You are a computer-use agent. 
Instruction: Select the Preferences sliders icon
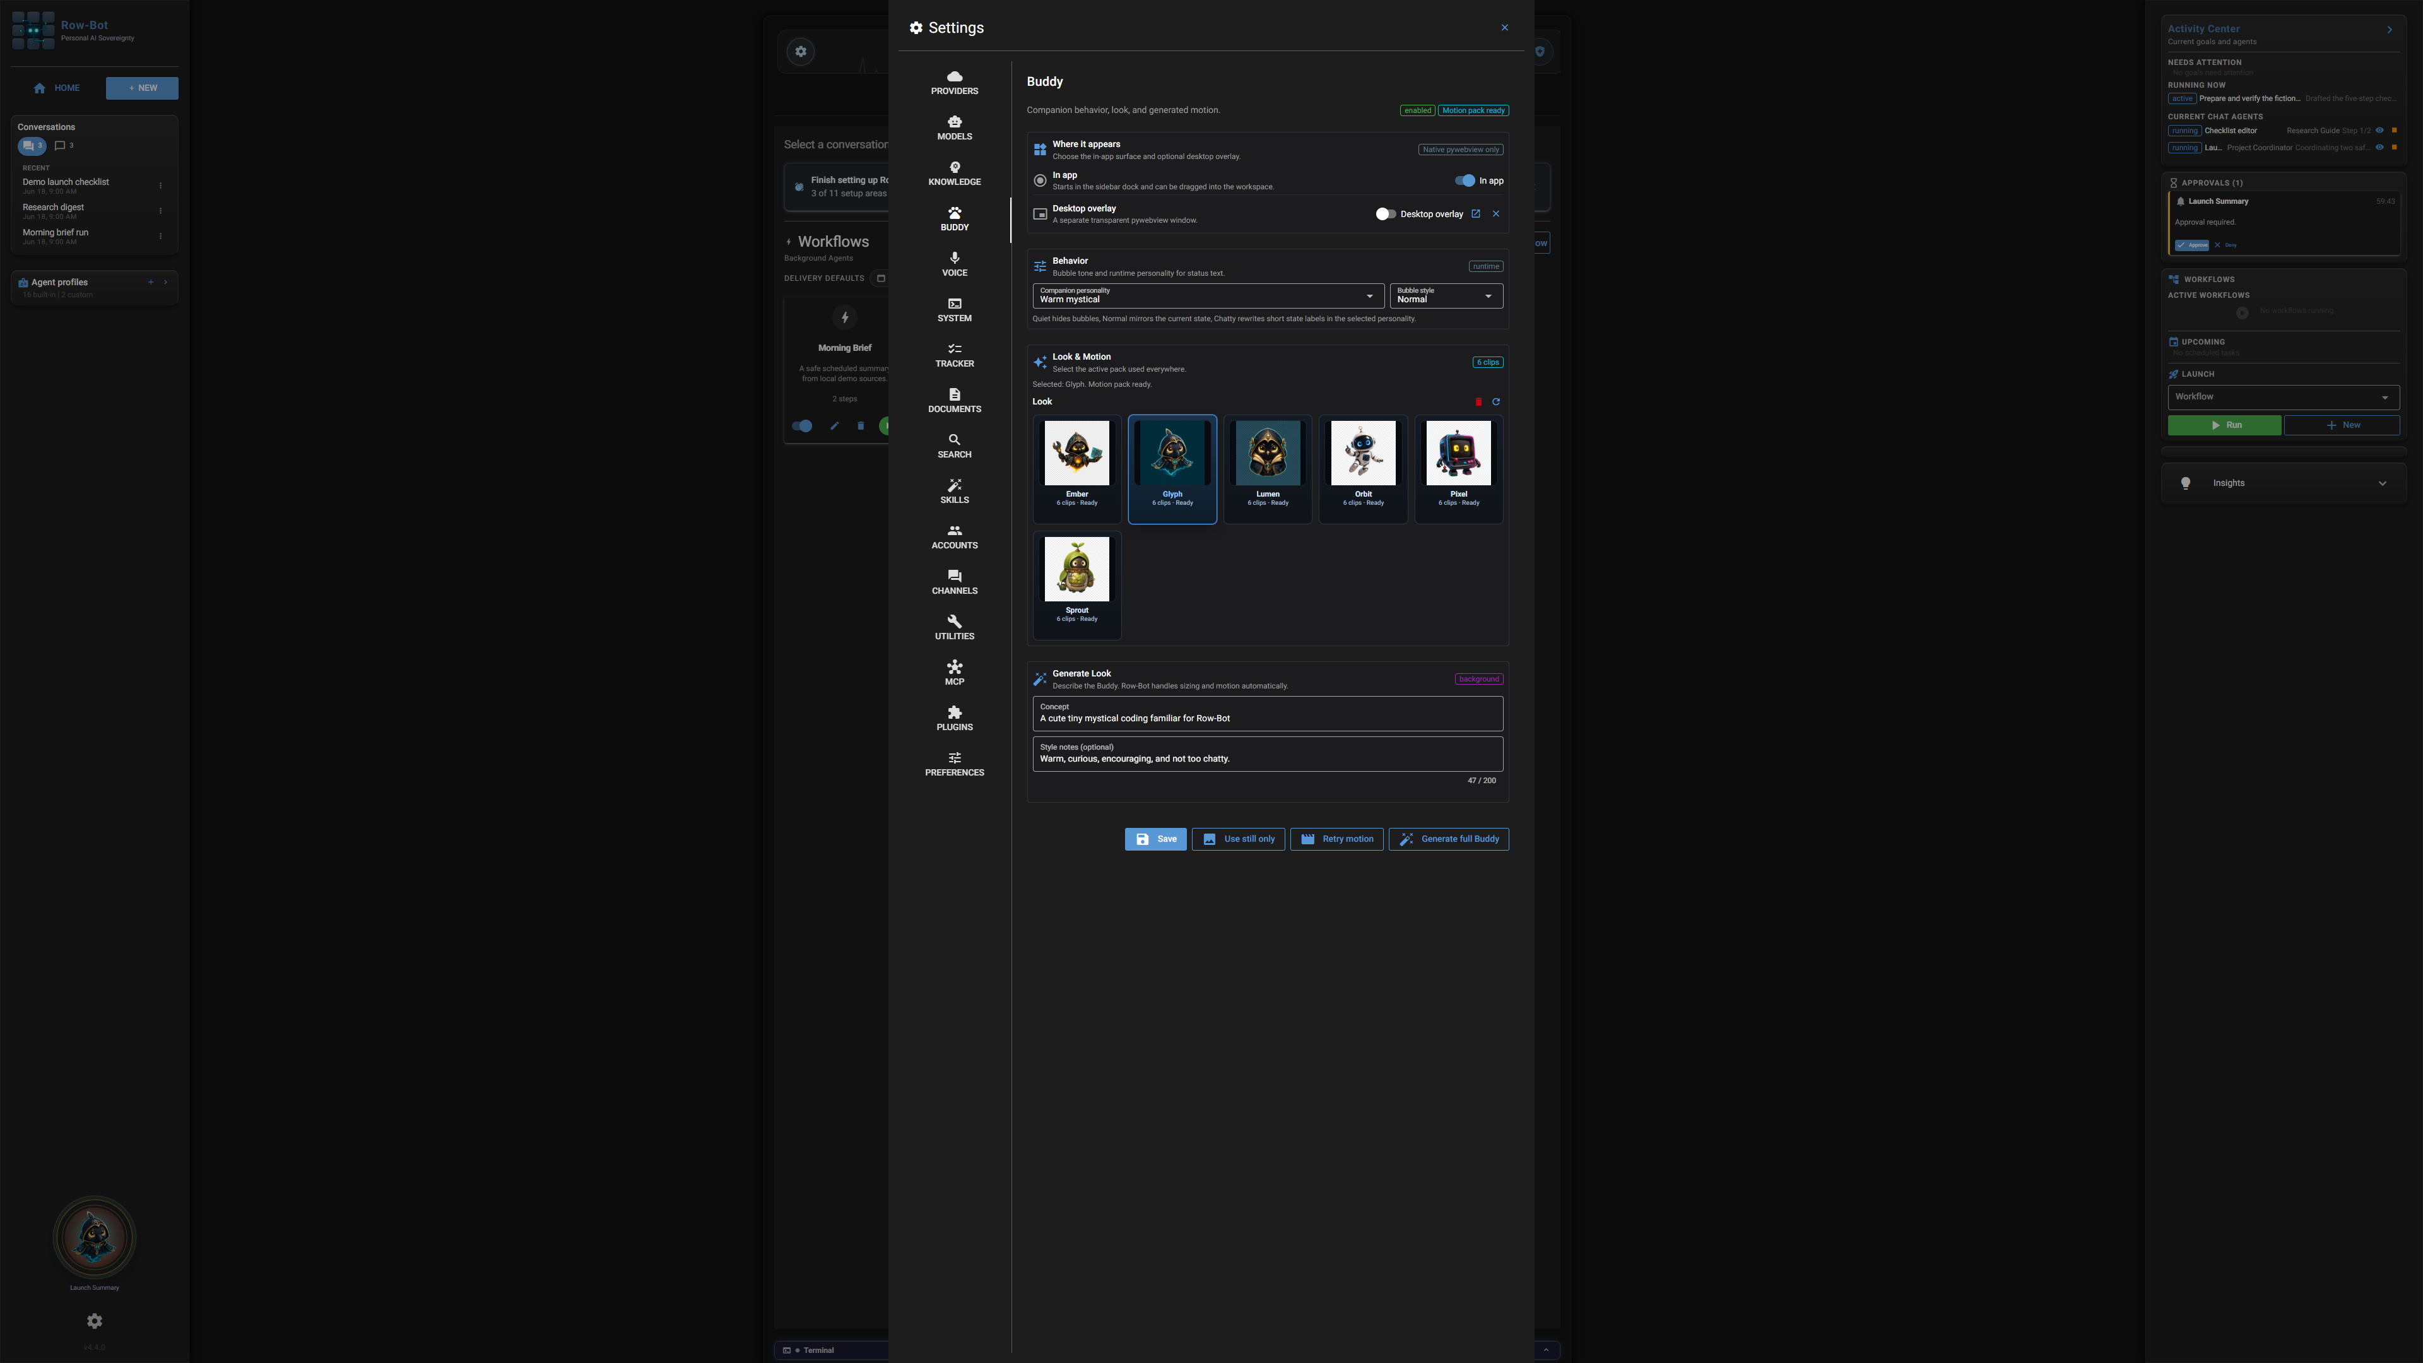point(954,757)
